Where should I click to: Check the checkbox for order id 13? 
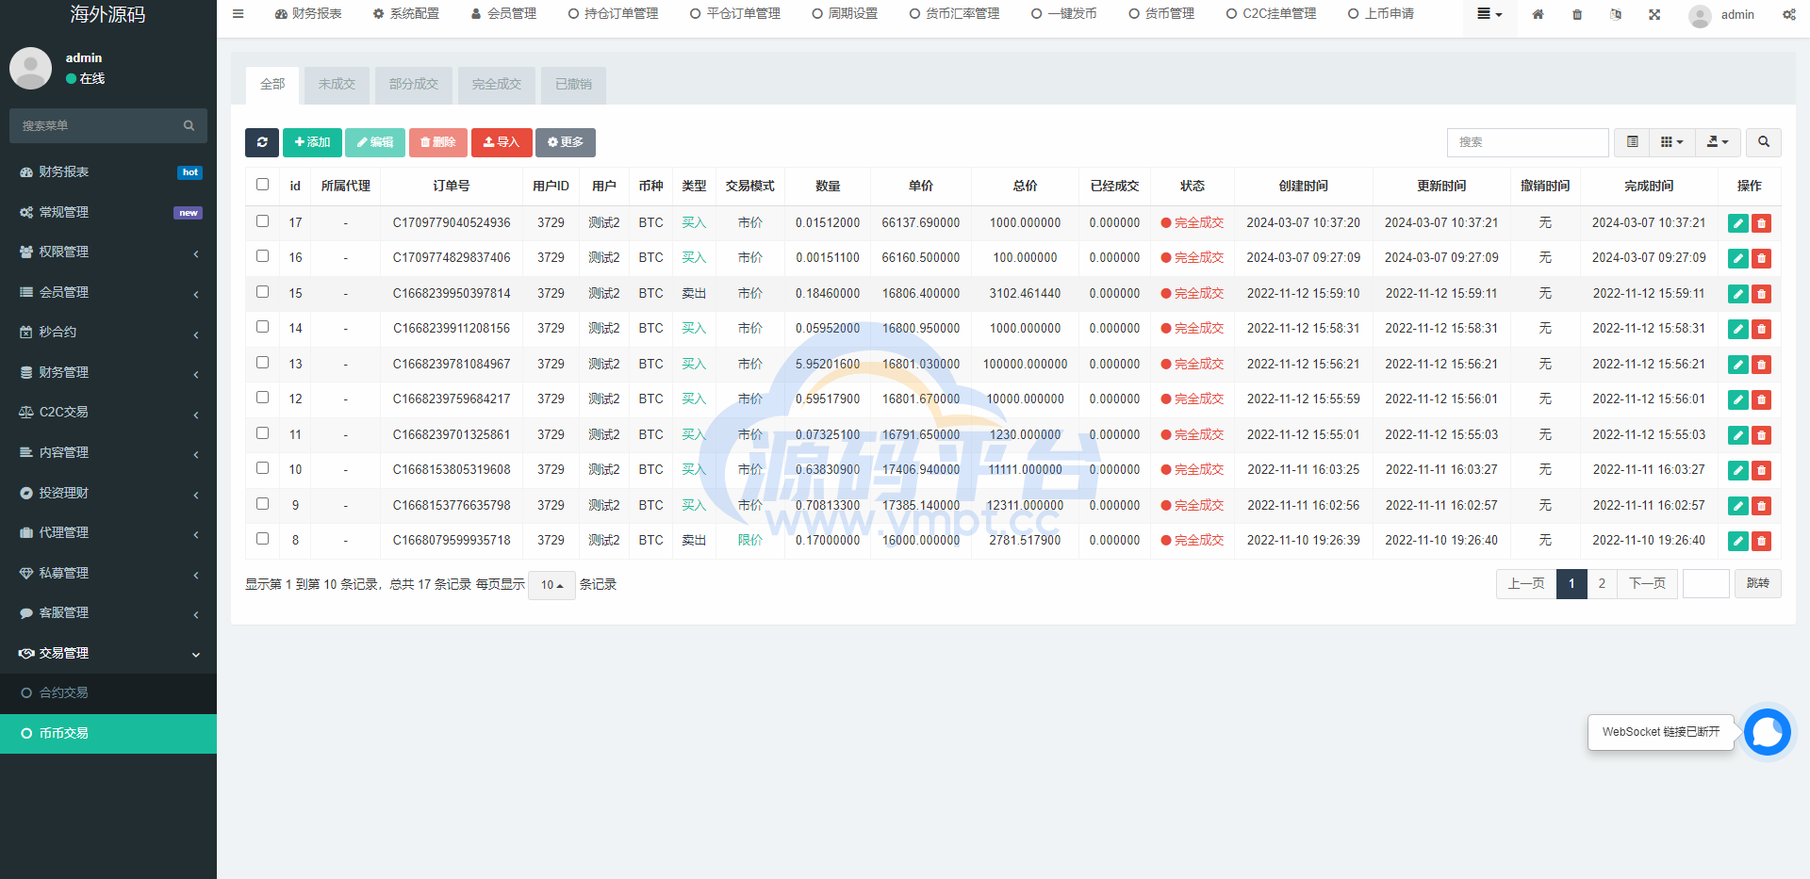[x=262, y=363]
